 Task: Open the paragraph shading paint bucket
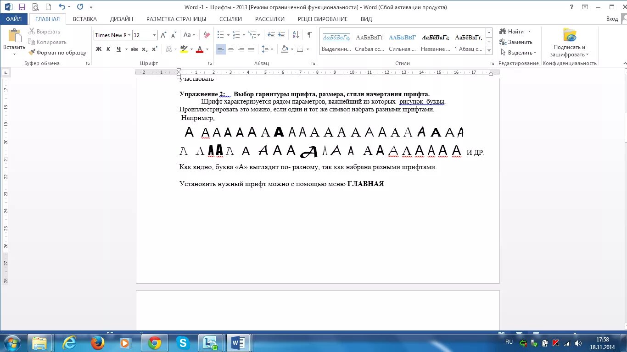point(285,49)
